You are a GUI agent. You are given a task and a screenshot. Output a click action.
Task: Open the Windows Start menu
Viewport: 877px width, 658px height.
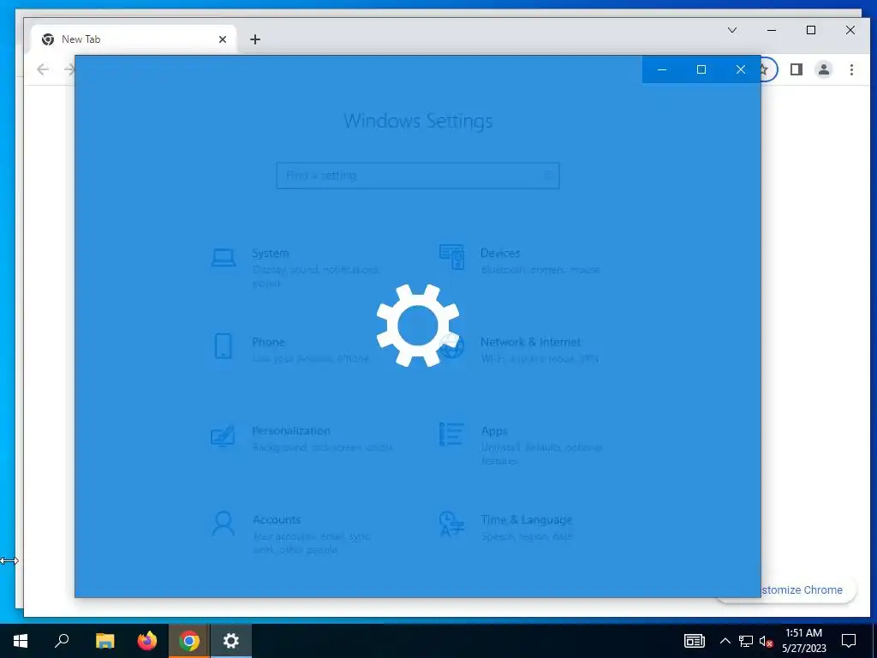[21, 641]
